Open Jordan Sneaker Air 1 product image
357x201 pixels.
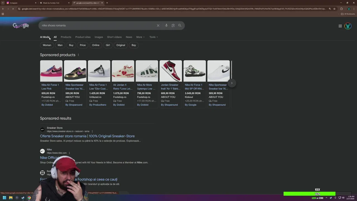pyautogui.click(x=171, y=71)
